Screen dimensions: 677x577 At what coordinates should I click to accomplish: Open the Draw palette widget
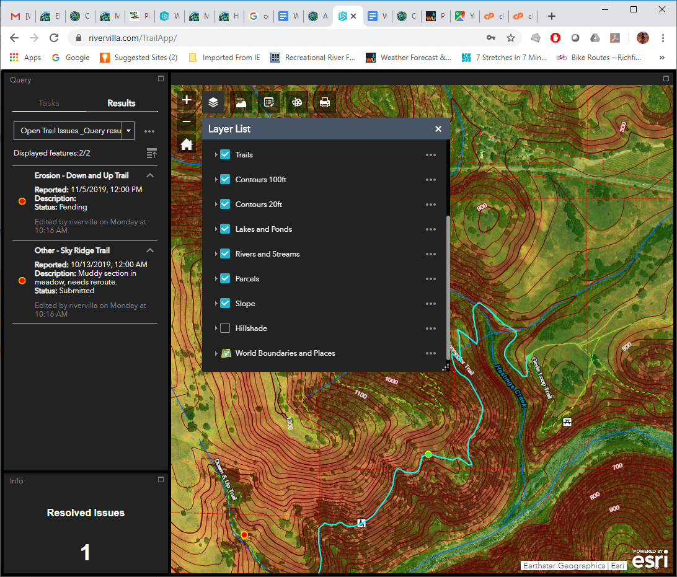click(297, 103)
